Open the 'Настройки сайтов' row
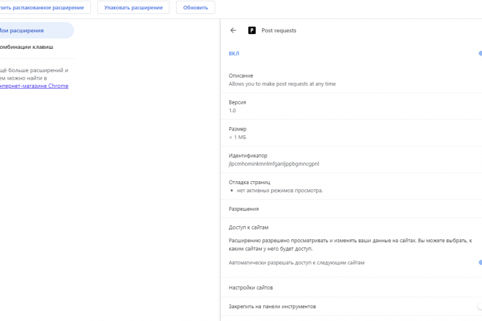The height and width of the screenshot is (321, 482). [x=250, y=288]
